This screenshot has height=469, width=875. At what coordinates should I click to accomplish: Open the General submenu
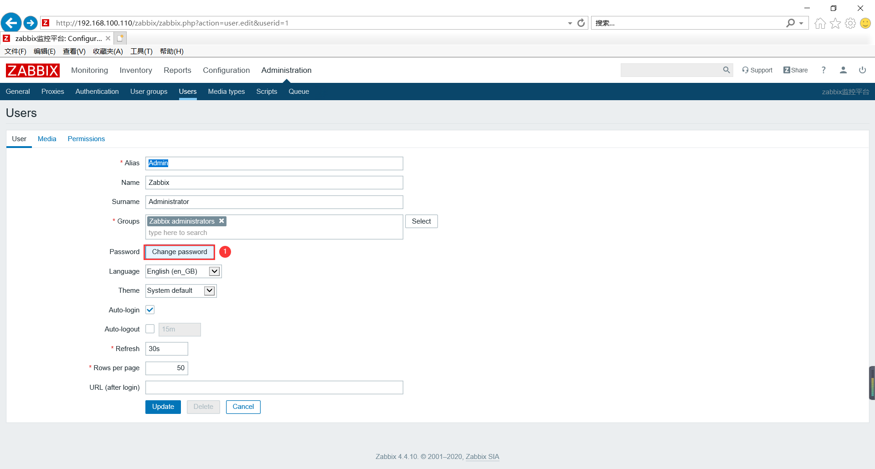pyautogui.click(x=18, y=92)
